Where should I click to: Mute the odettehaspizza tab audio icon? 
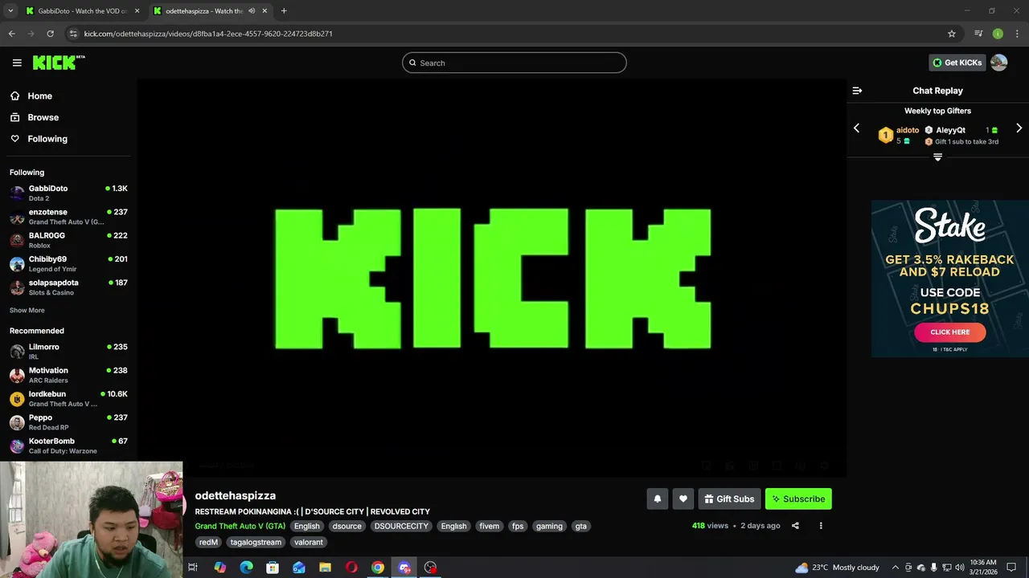coord(252,11)
